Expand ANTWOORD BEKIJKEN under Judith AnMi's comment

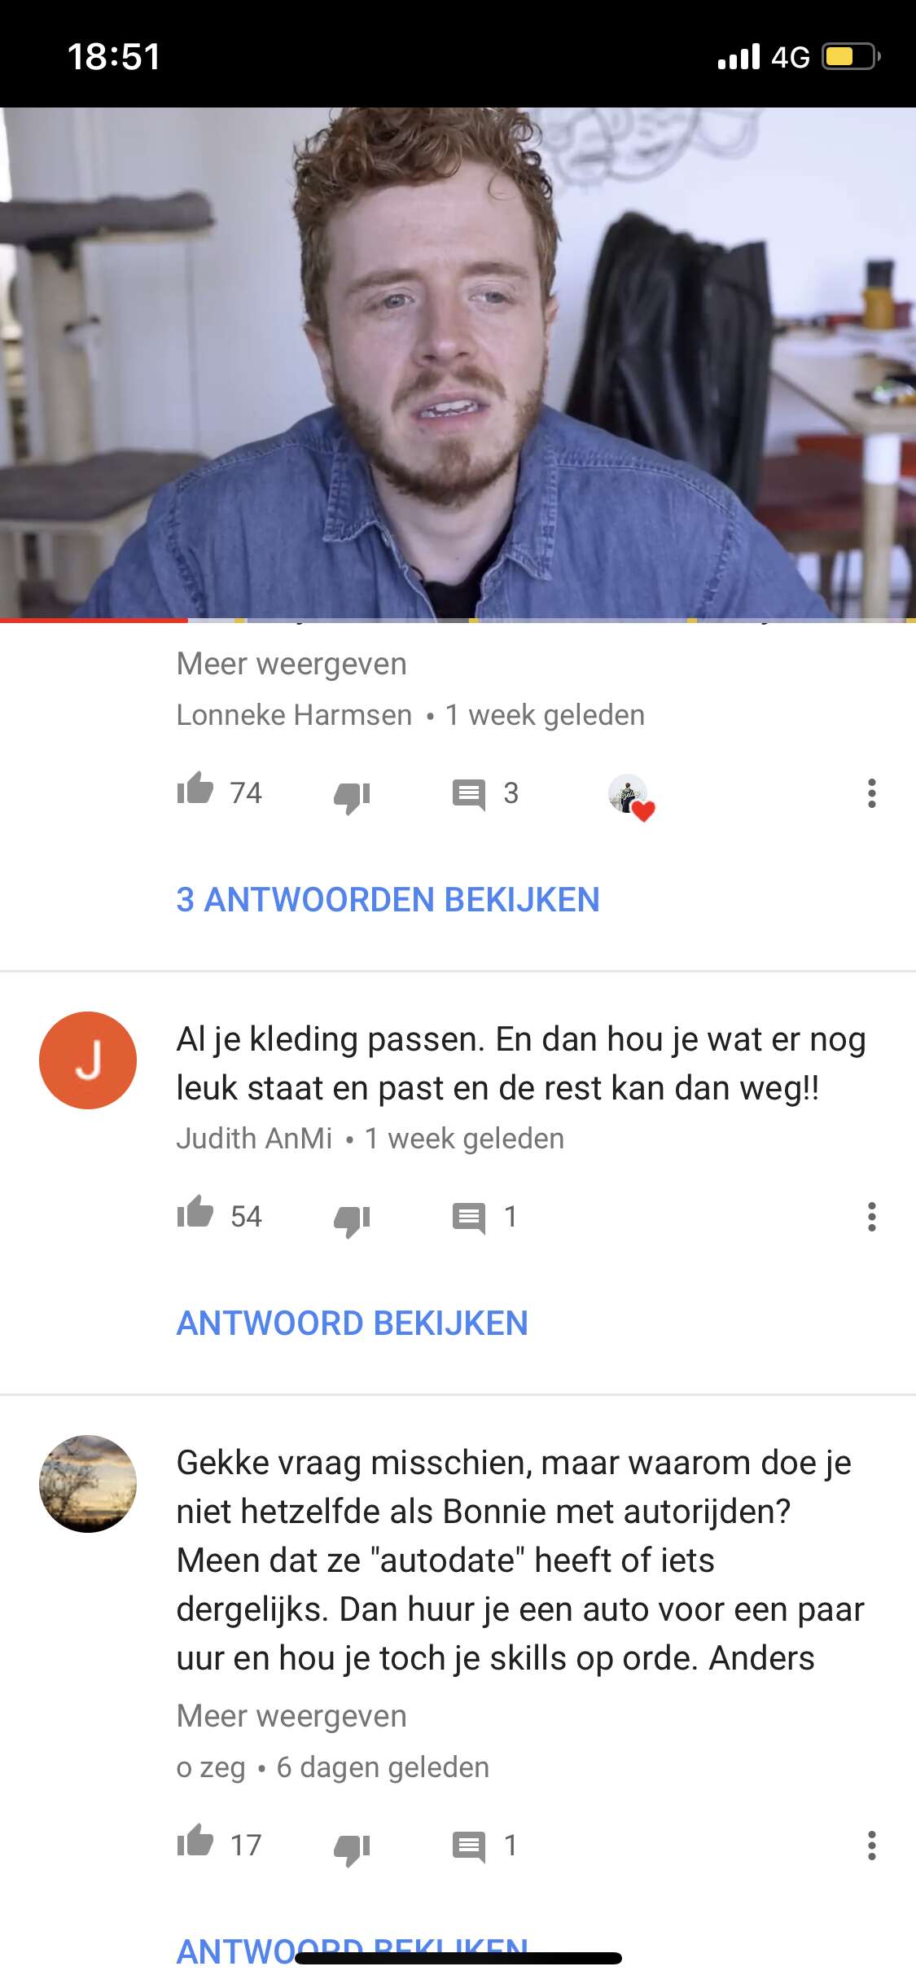click(x=353, y=1323)
